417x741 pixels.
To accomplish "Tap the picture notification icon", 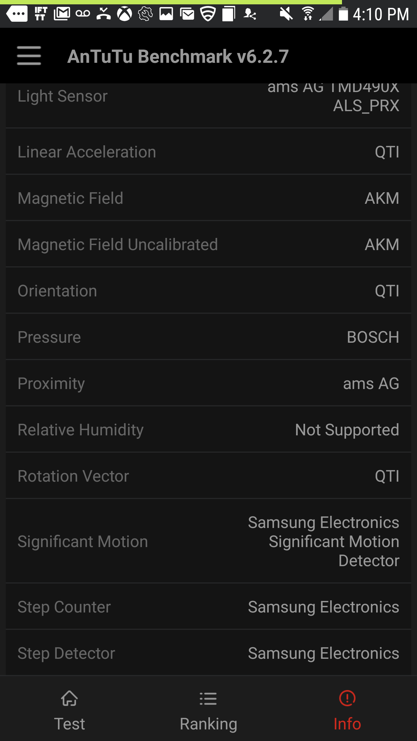I will click(x=166, y=14).
